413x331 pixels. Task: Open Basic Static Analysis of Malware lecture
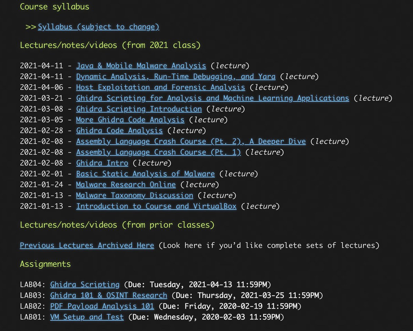(145, 173)
